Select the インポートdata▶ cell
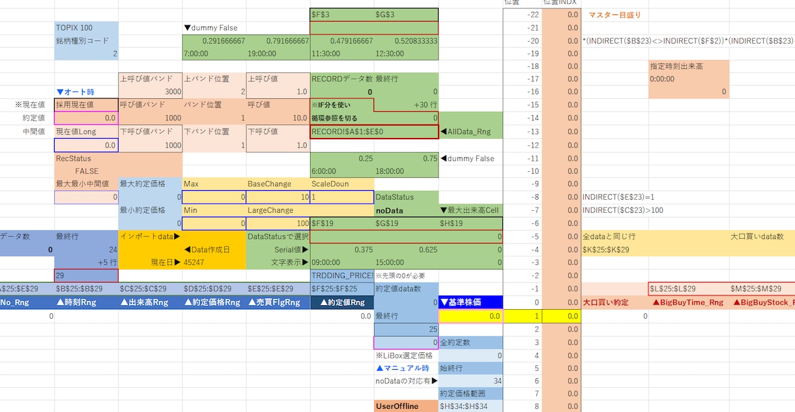Image resolution: width=795 pixels, height=412 pixels. click(150, 237)
